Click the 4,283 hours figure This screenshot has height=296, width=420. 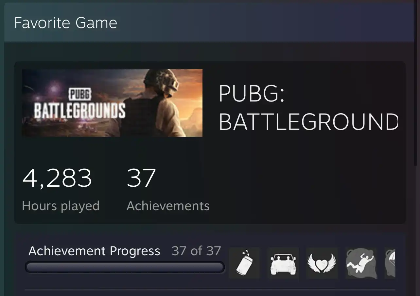pyautogui.click(x=57, y=178)
